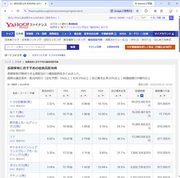This screenshot has width=180, height=178.
Task: Sort 最低購入代金 descending with down arrow
Action: (x=164, y=96)
